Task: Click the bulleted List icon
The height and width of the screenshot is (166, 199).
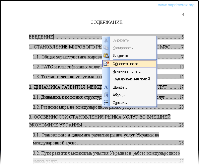Action: pos(106,103)
